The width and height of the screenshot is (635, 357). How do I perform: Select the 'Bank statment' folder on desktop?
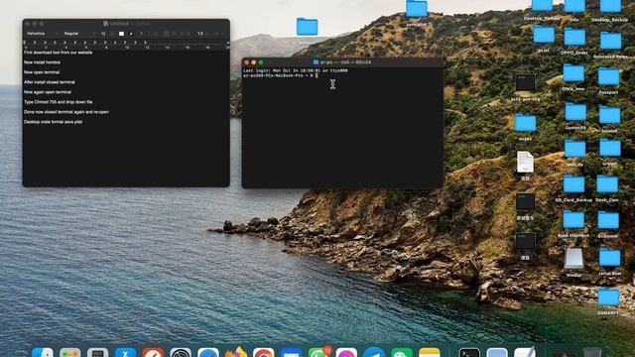573,220
